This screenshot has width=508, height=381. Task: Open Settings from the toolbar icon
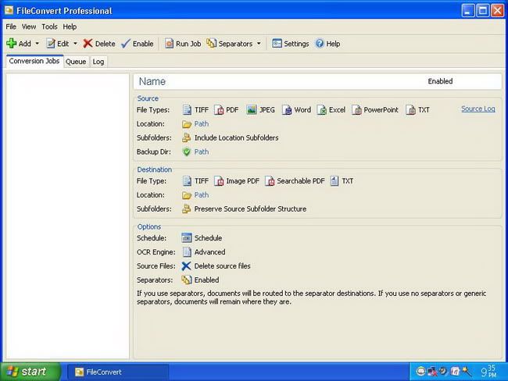pyautogui.click(x=277, y=44)
